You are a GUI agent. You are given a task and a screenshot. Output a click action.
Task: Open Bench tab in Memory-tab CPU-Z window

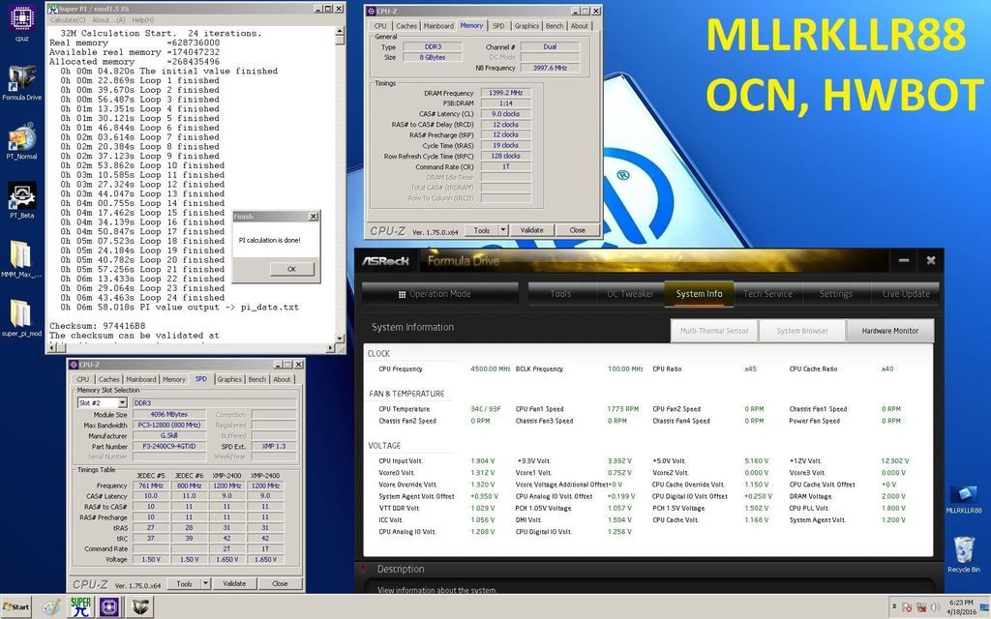click(x=555, y=26)
